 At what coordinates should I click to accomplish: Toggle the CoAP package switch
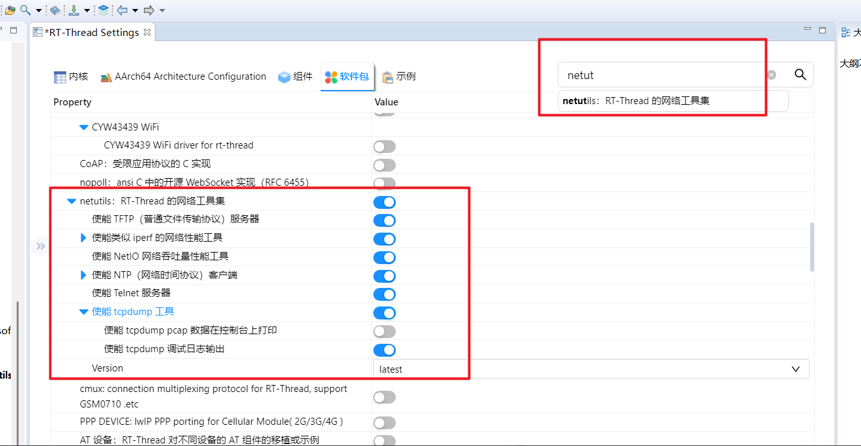point(384,165)
